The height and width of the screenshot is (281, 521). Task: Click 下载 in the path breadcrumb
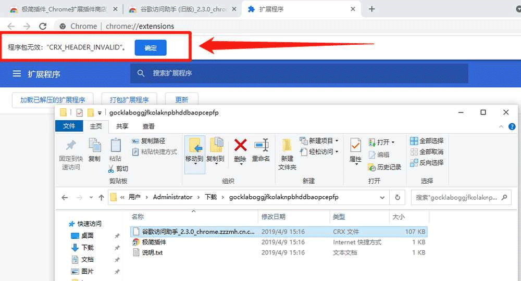tap(211, 197)
